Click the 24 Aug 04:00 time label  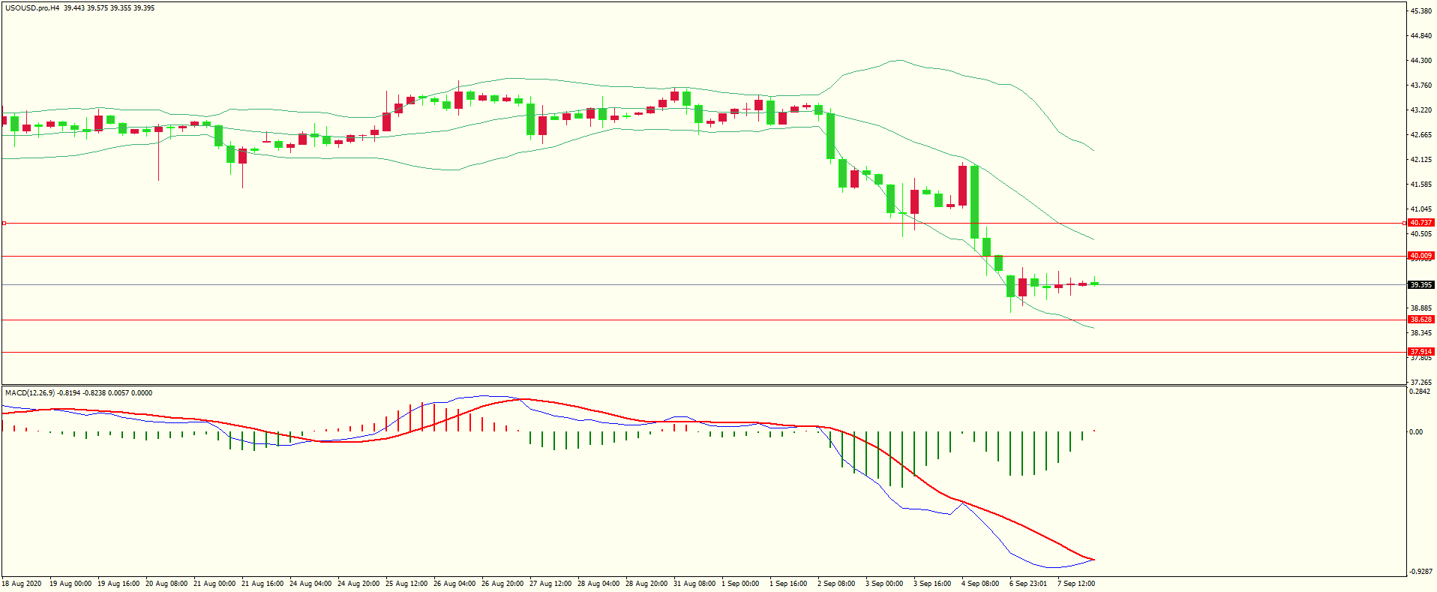[310, 584]
